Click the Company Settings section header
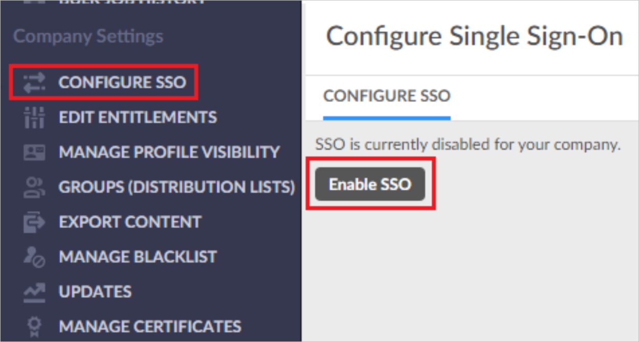 point(88,36)
